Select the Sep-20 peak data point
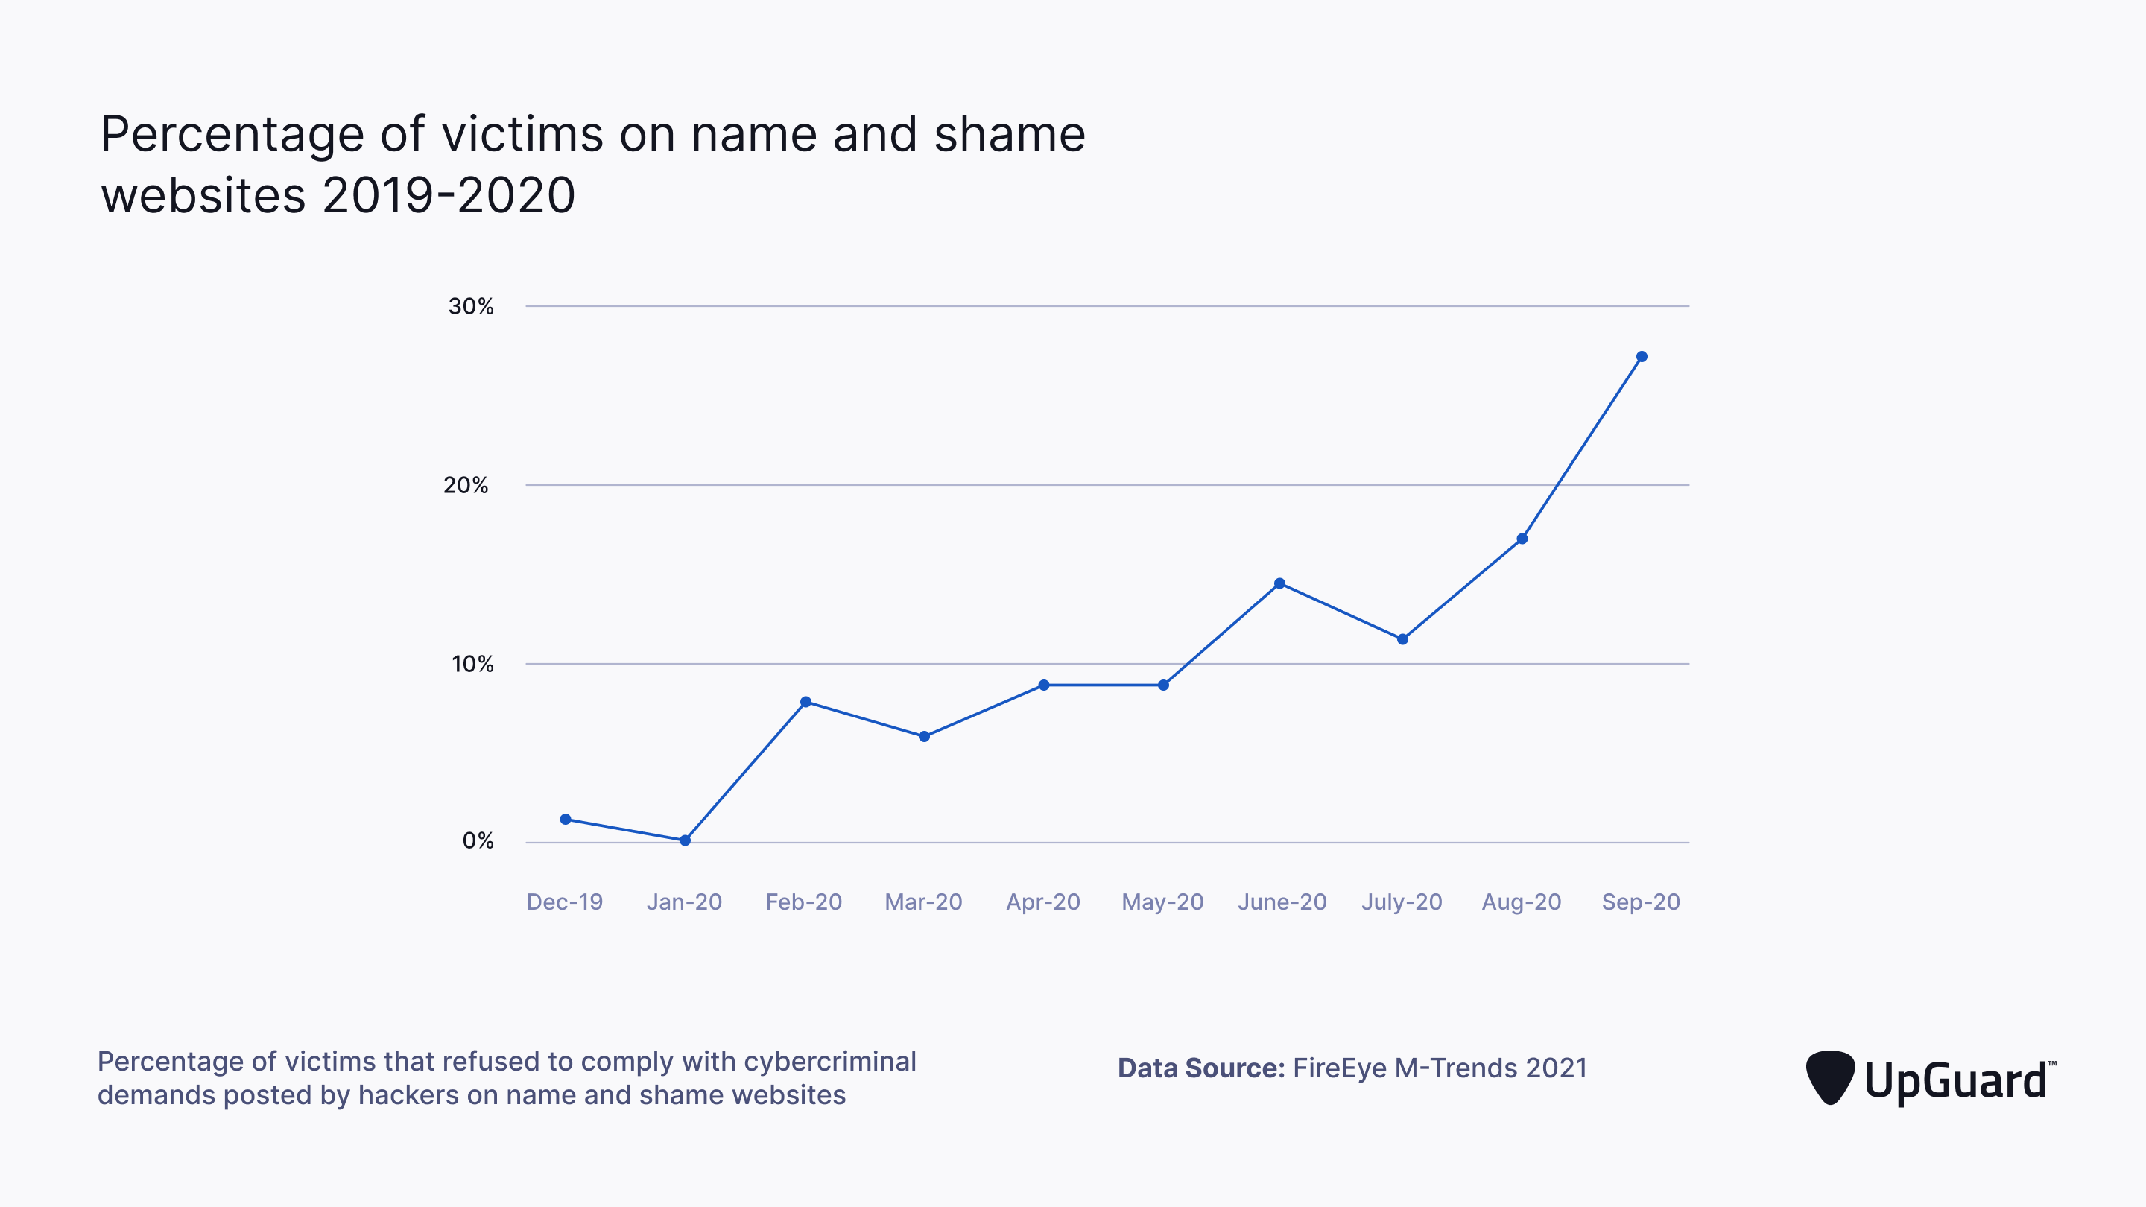 [x=1642, y=357]
